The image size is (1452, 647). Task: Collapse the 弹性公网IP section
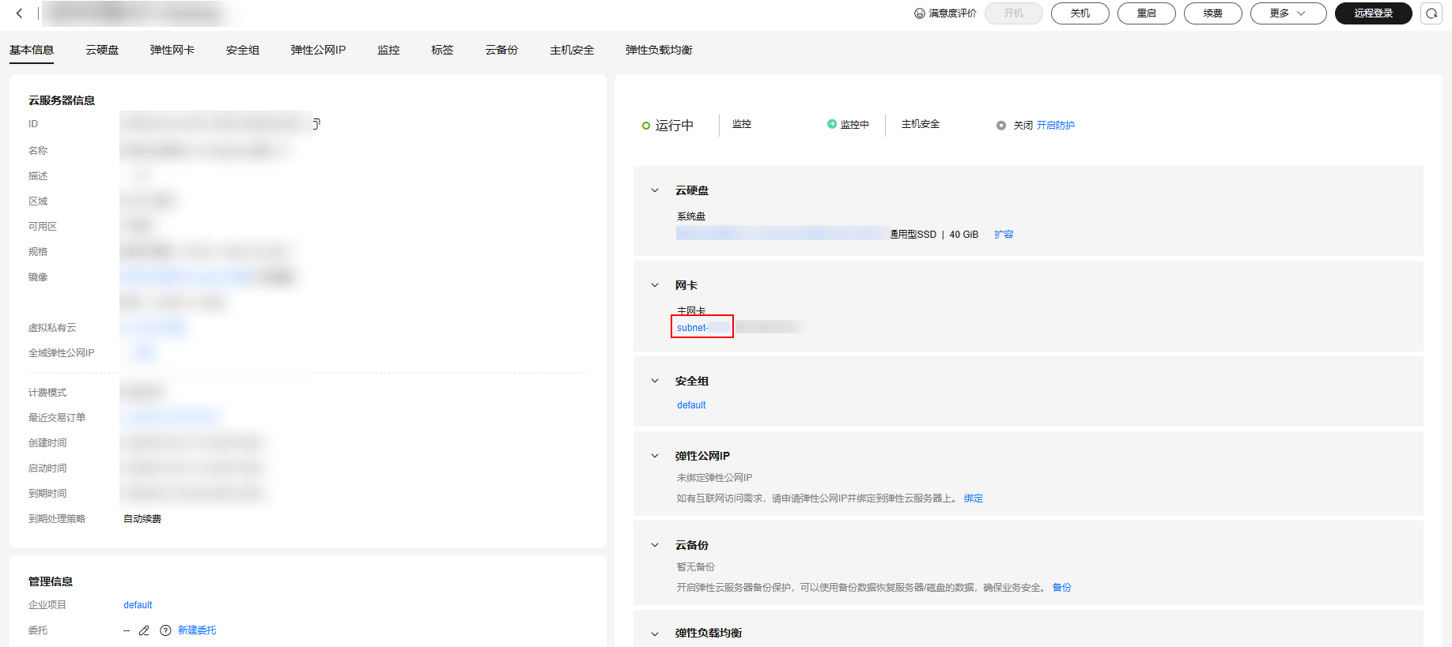655,456
